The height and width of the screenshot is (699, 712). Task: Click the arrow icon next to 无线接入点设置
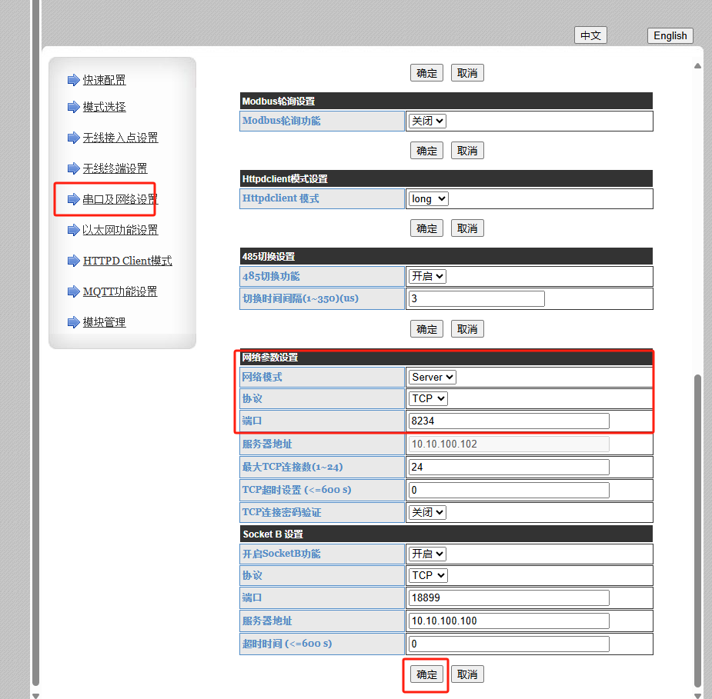pos(73,138)
